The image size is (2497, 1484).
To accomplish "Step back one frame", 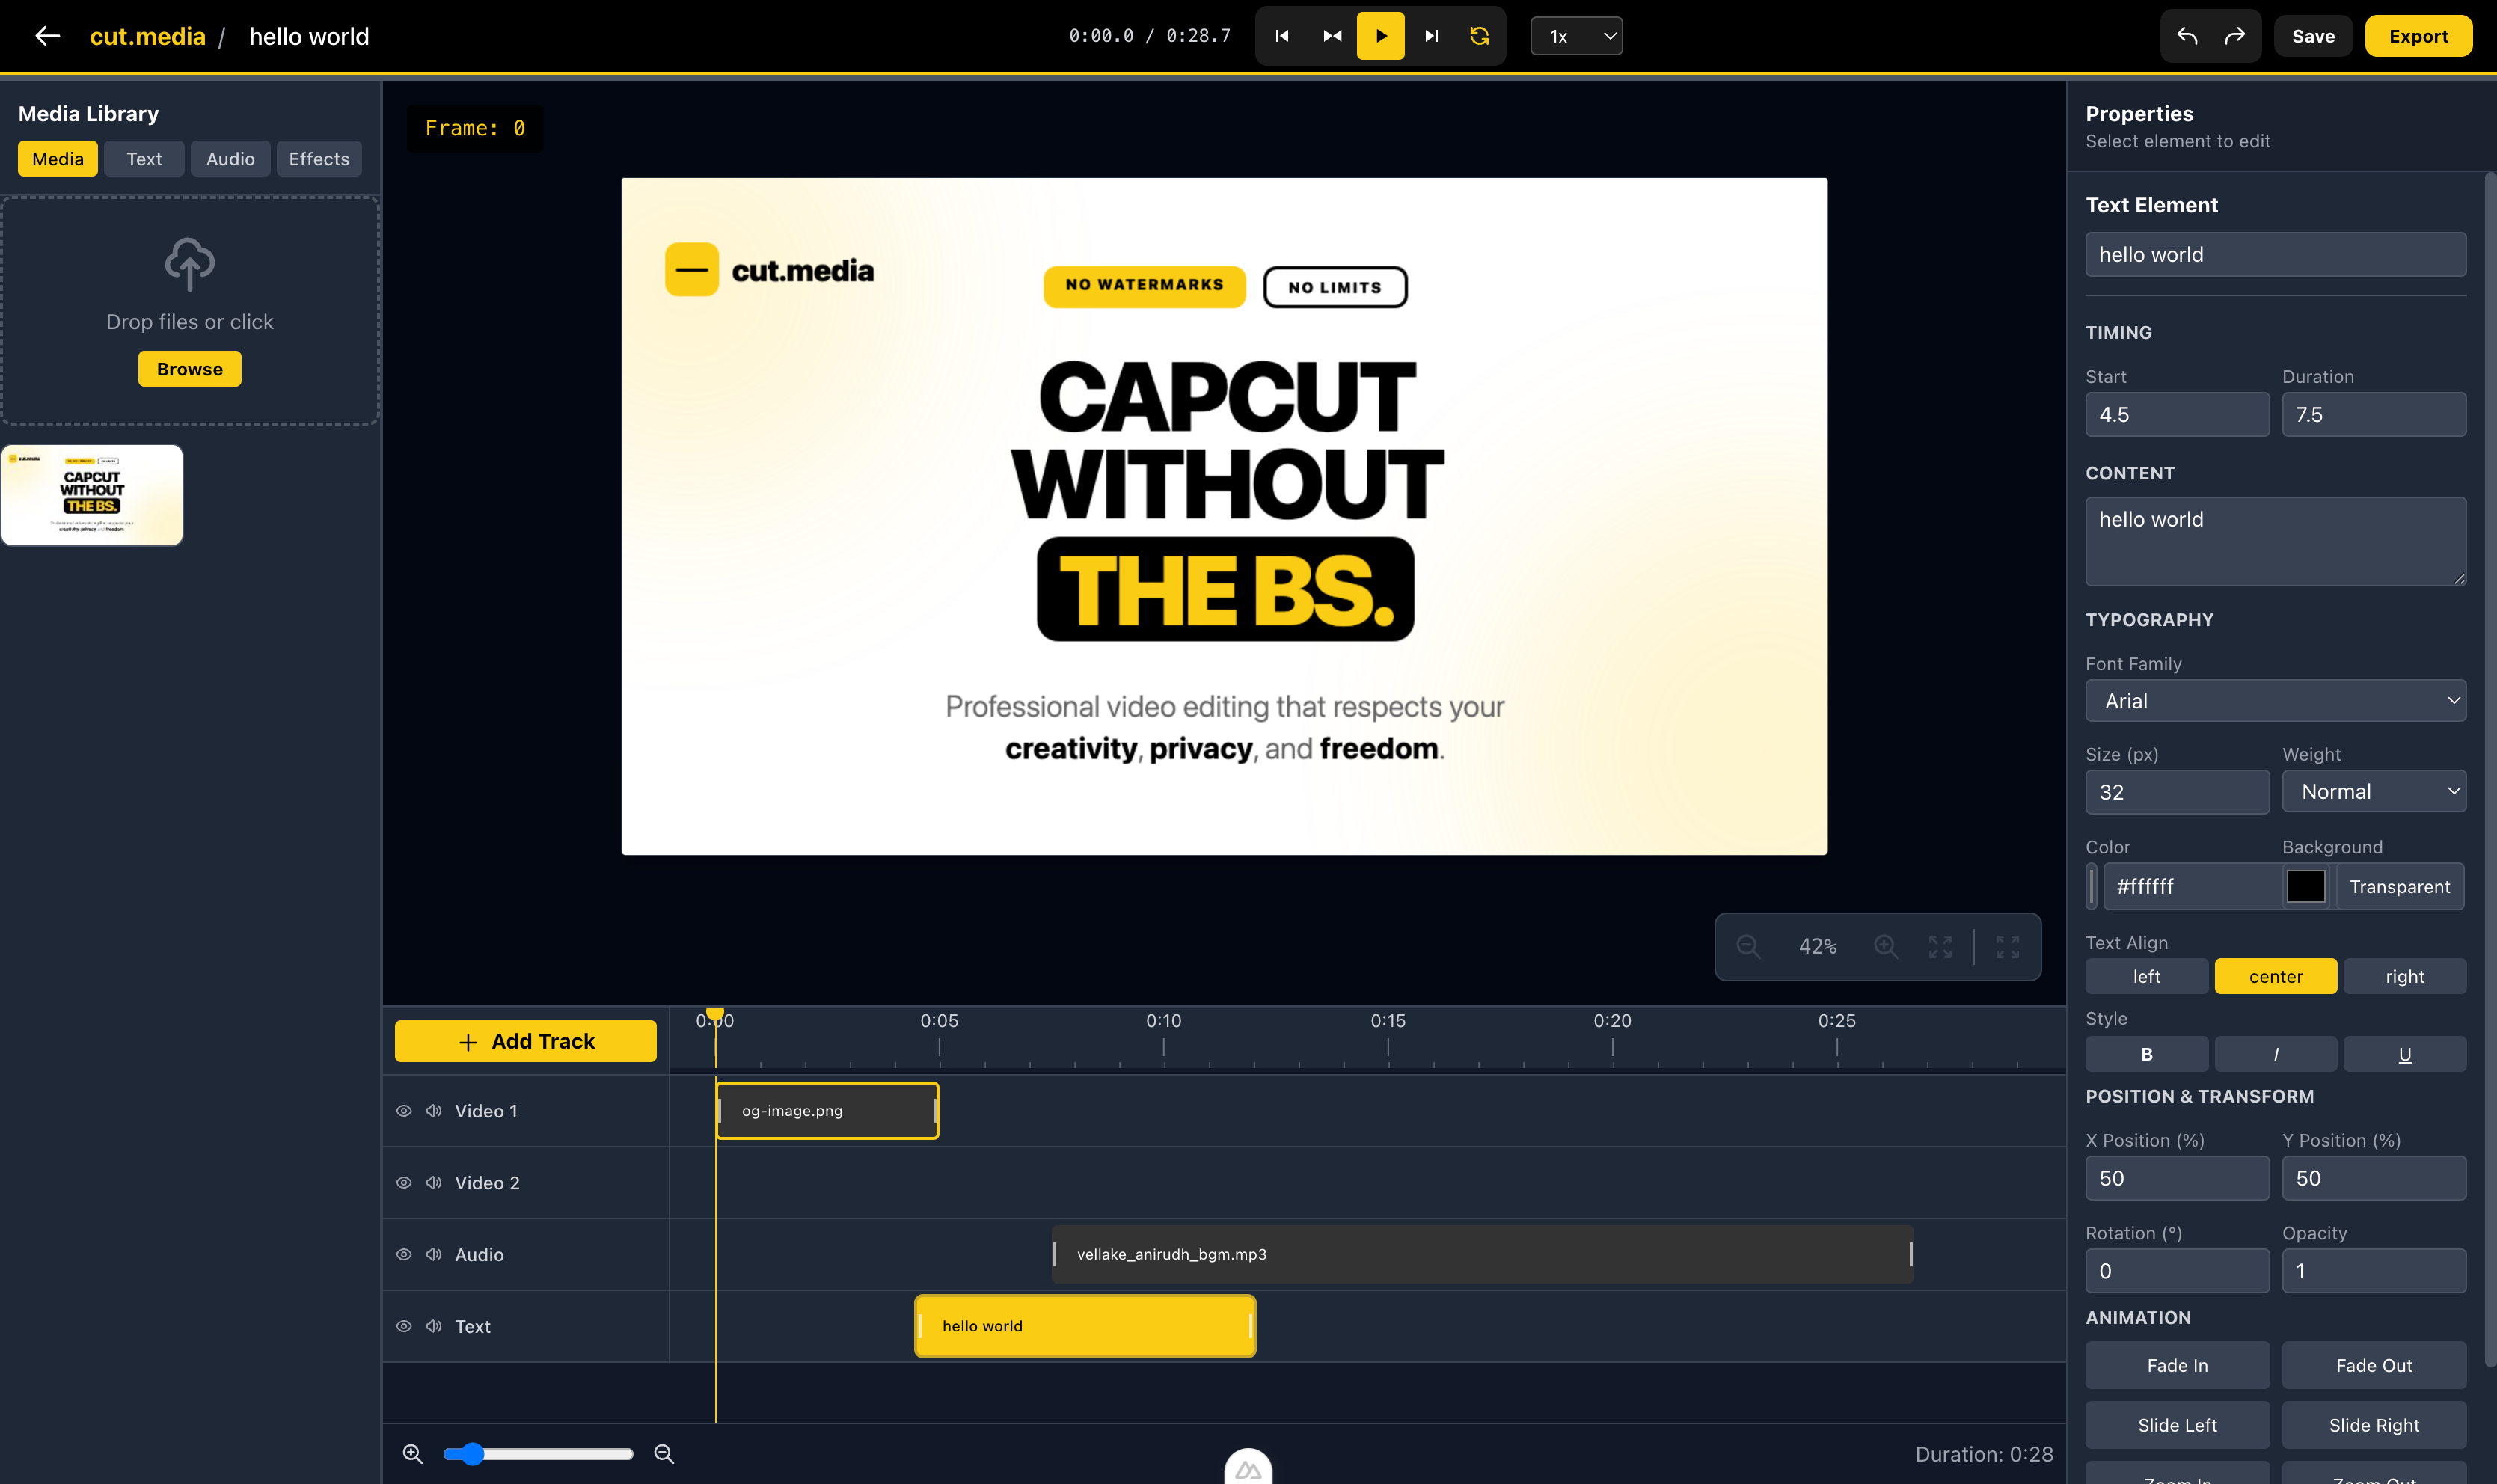I will click(1331, 36).
